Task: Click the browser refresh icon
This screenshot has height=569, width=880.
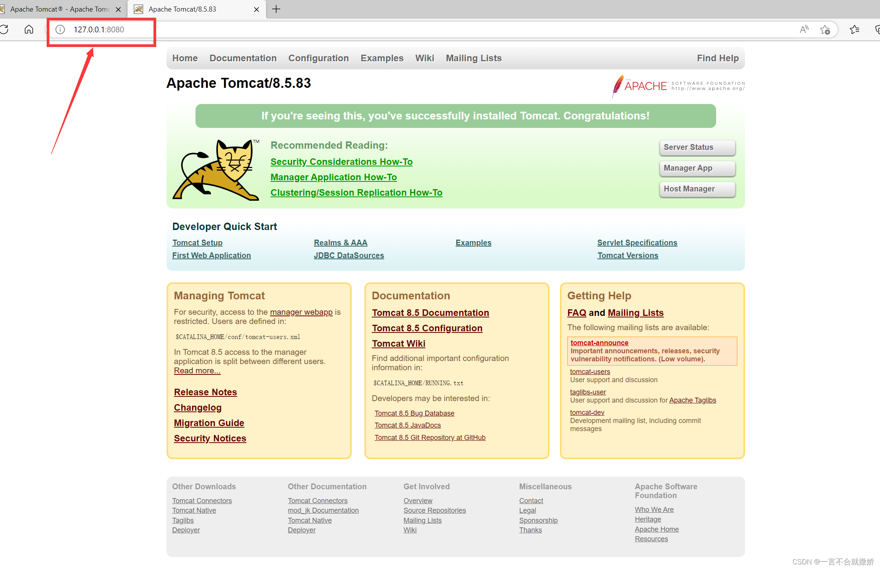Action: [4, 29]
